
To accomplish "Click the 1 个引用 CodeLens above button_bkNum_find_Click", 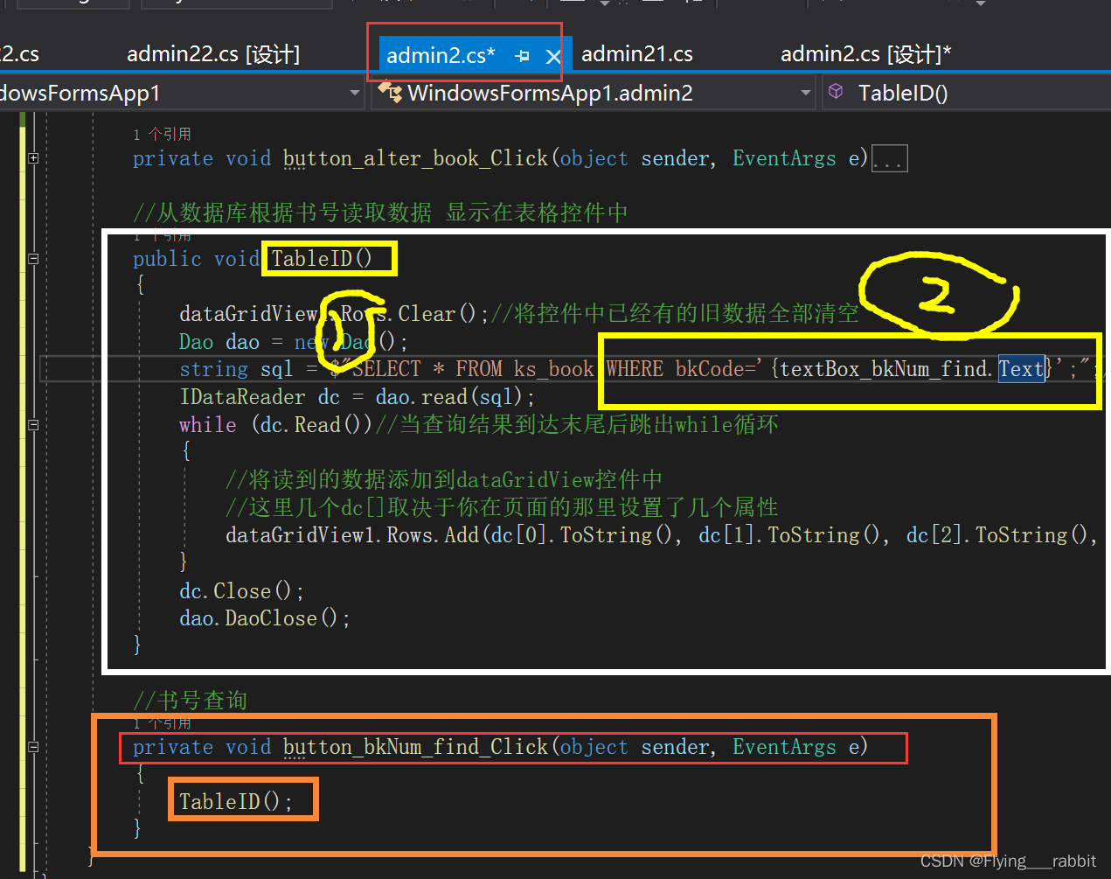I will point(162,723).
